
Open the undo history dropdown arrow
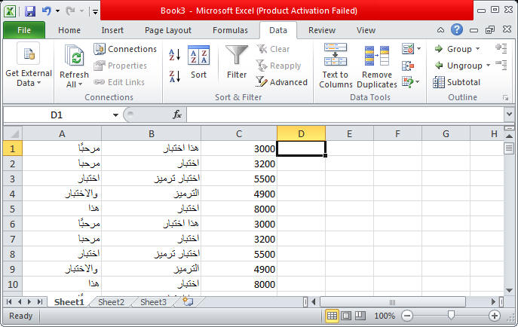pyautogui.click(x=57, y=11)
